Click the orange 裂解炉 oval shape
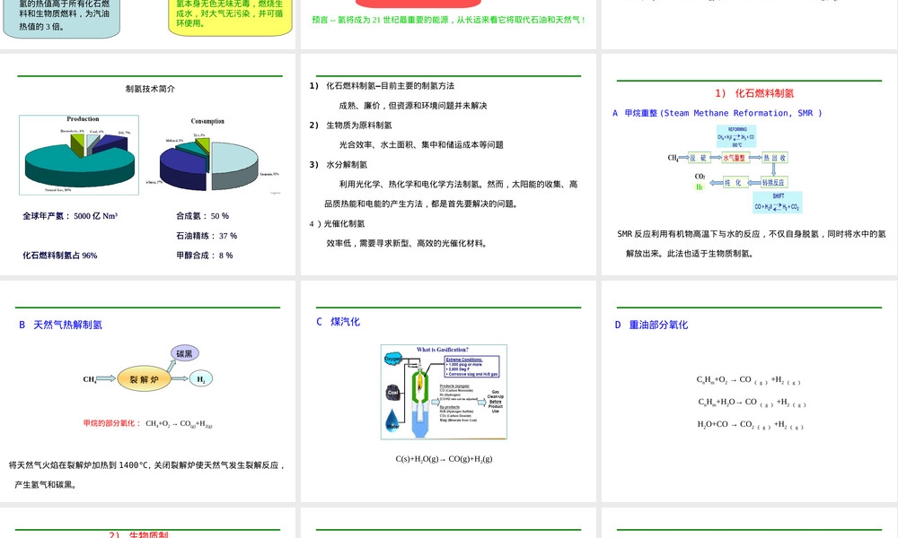Viewport: 898px width, 538px height. click(x=145, y=379)
